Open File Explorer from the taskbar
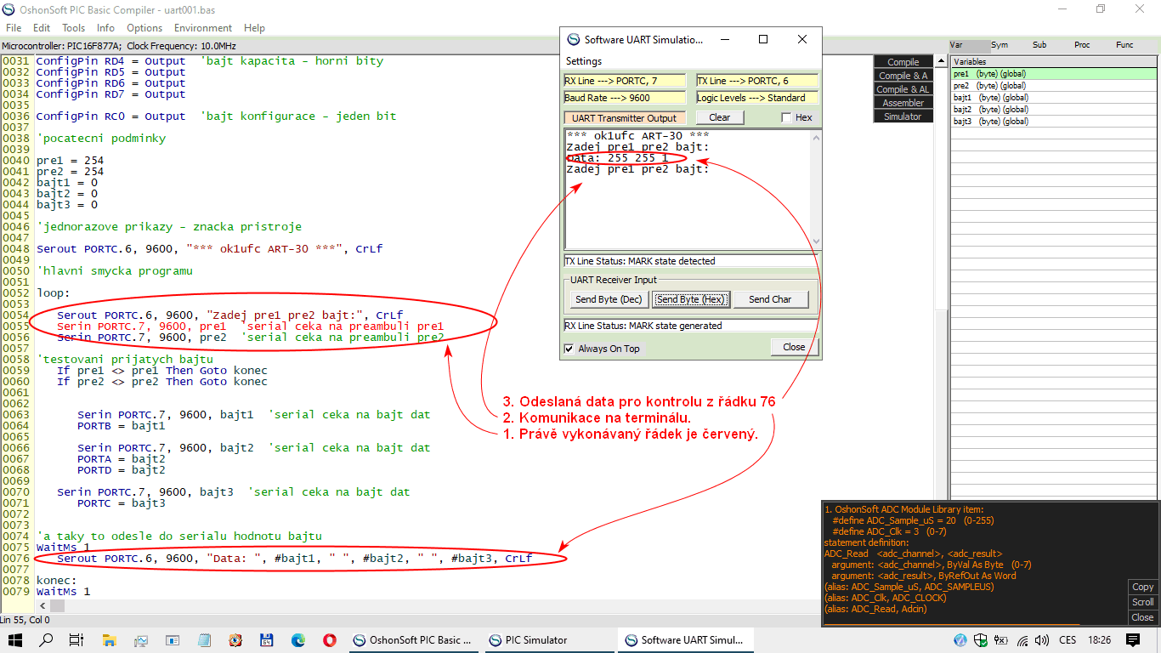1161x653 pixels. click(x=109, y=640)
